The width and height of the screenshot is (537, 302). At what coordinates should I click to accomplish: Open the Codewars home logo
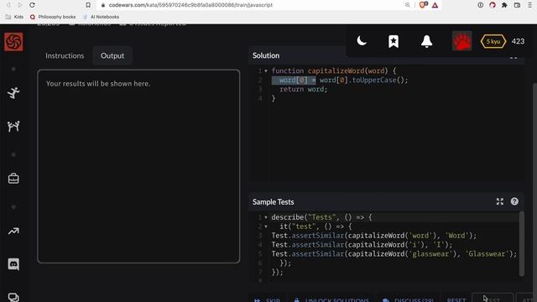tap(13, 42)
